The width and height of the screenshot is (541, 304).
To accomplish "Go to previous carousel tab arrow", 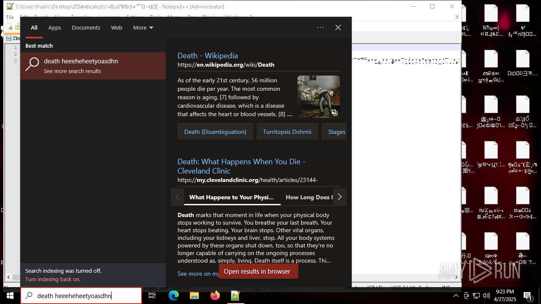I will (x=178, y=197).
